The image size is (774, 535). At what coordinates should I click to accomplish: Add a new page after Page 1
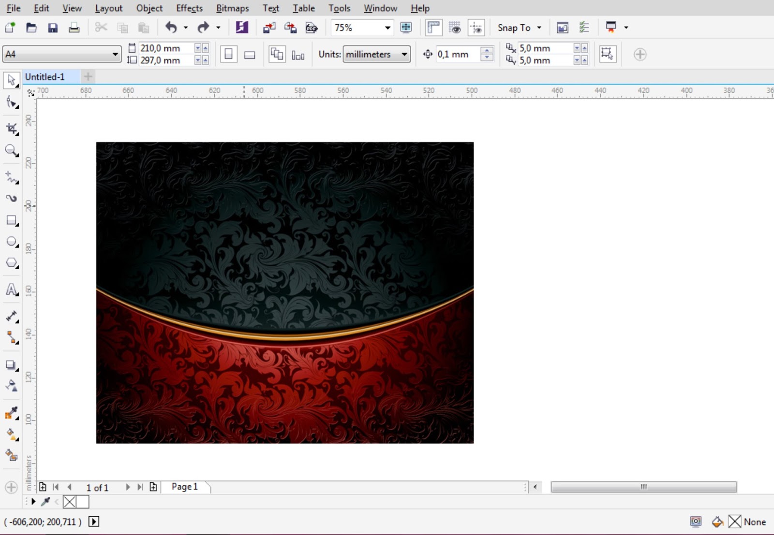click(x=153, y=487)
